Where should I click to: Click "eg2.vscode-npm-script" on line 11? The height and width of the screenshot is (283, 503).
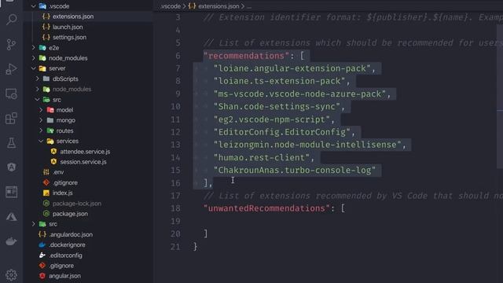click(x=272, y=119)
